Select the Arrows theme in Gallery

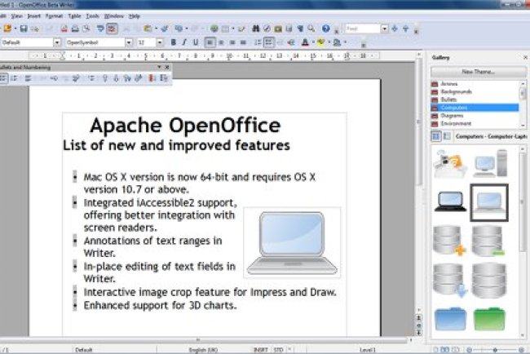tap(475, 84)
